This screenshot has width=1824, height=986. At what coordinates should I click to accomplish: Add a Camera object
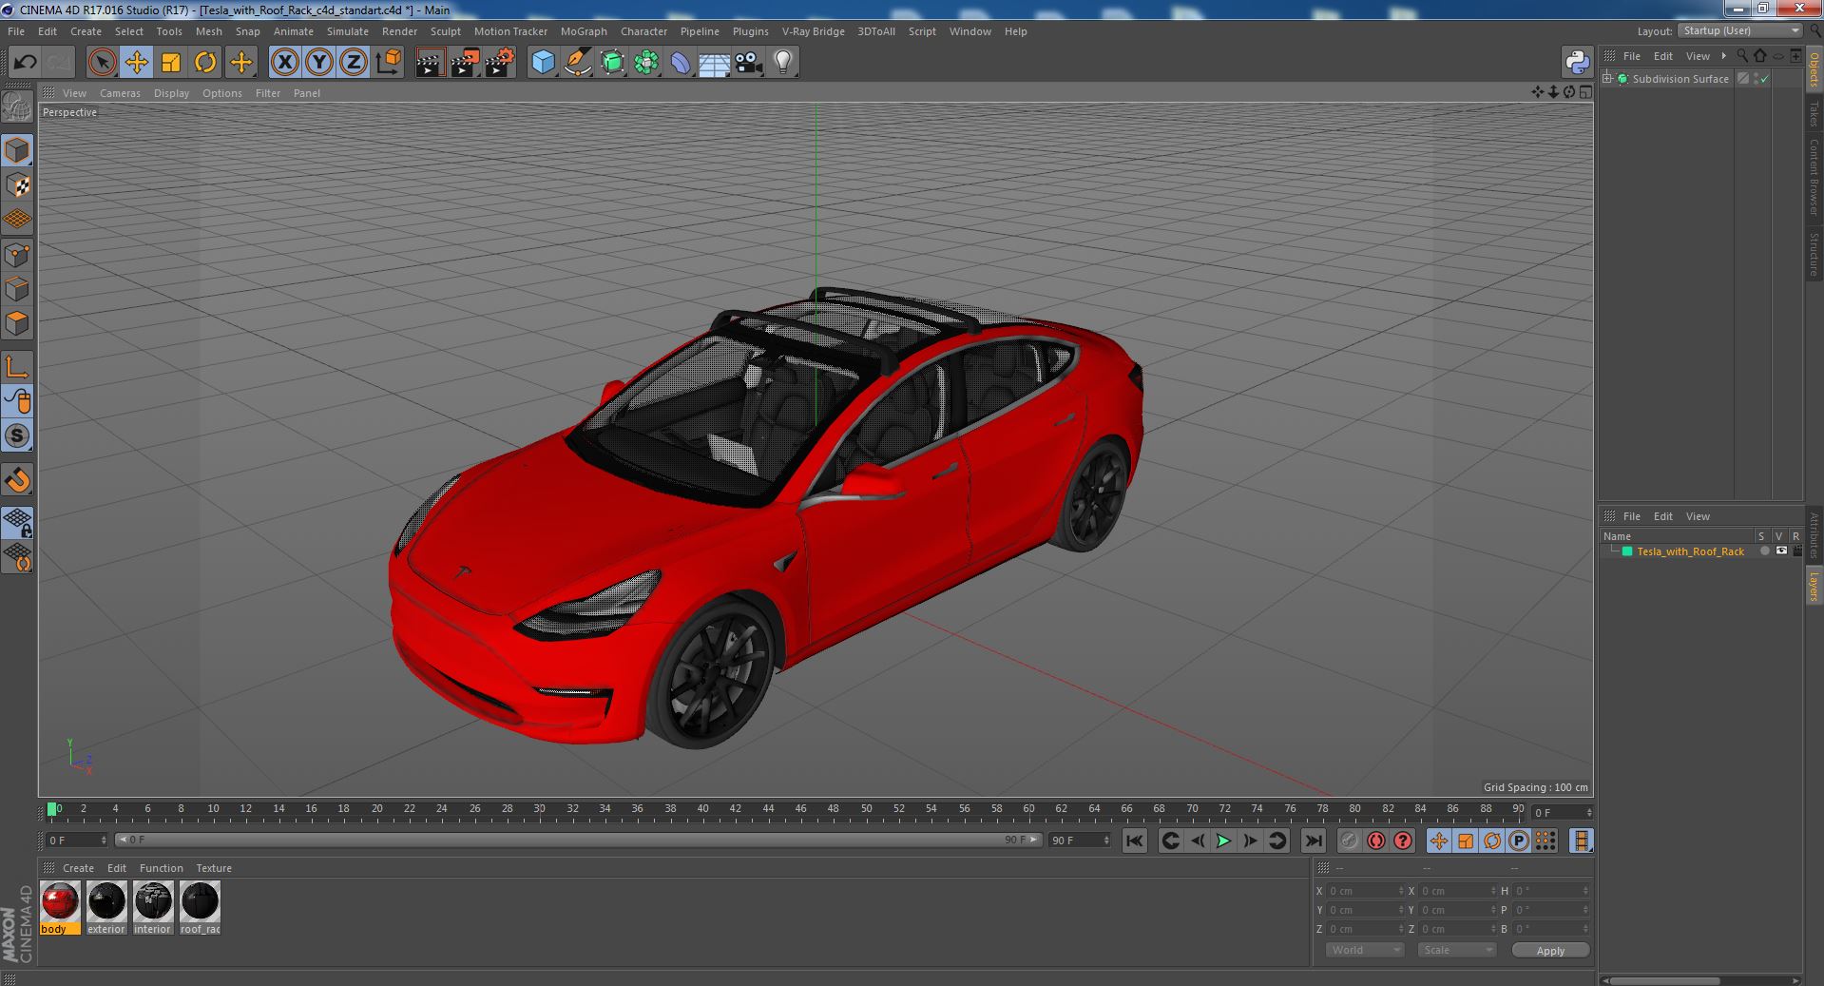point(748,63)
